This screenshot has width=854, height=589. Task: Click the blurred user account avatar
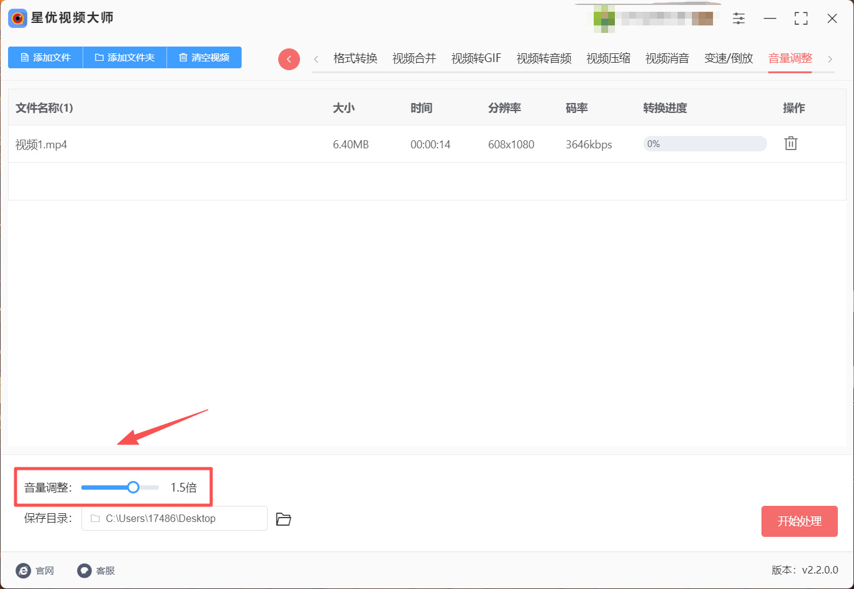(x=604, y=19)
